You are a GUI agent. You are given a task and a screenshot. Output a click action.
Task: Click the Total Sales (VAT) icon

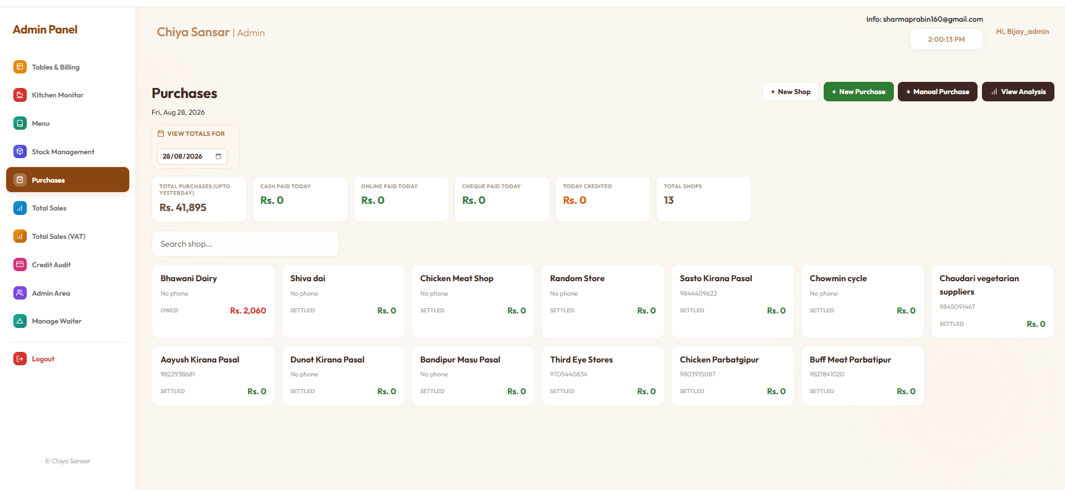(x=20, y=236)
